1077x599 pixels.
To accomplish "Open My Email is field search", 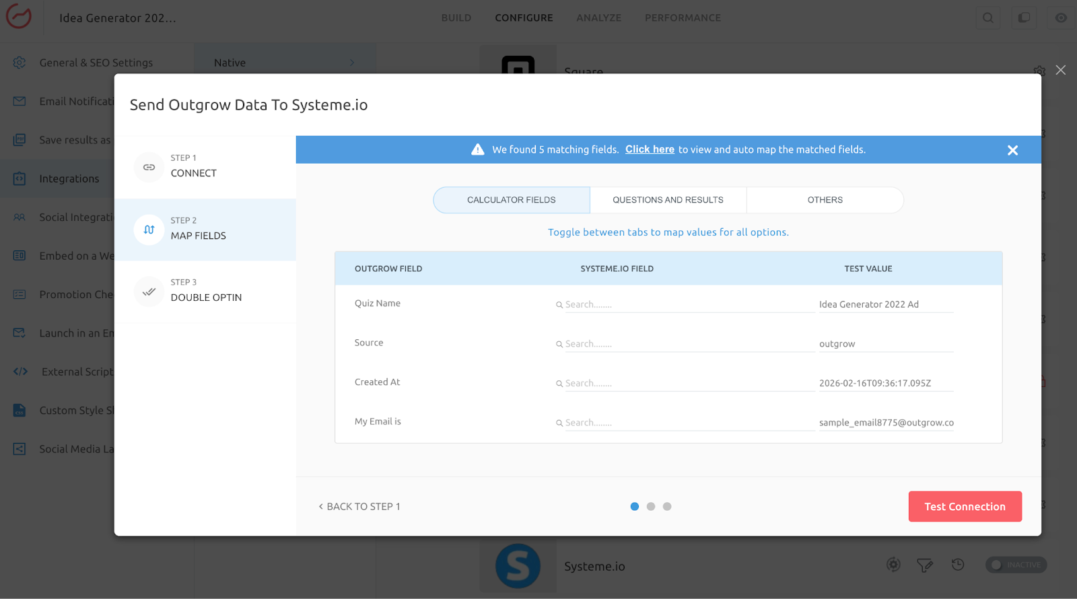I will coord(687,423).
